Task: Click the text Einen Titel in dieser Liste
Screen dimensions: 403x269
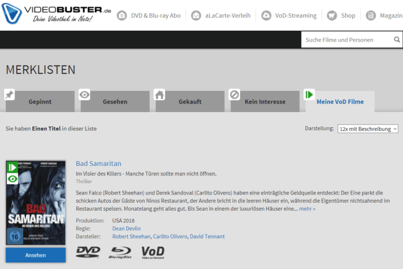Action: 64,129
